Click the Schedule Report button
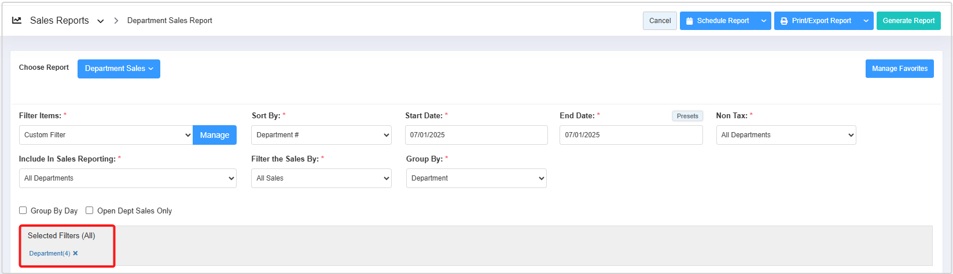Screen dimensions: 953x274 point(717,21)
